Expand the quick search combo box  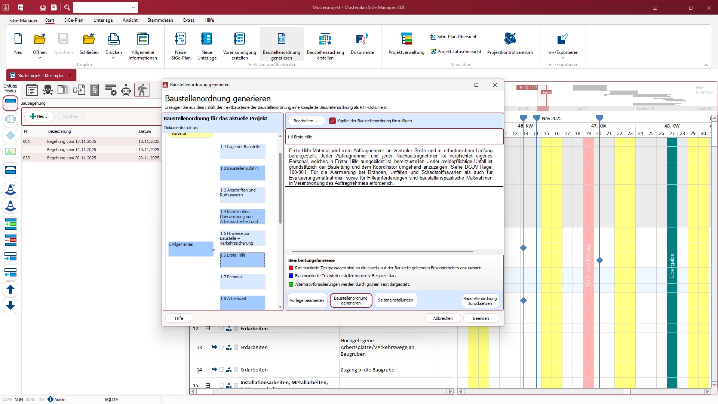click(x=134, y=7)
